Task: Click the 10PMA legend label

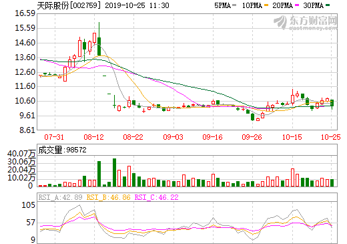Action: (x=252, y=5)
